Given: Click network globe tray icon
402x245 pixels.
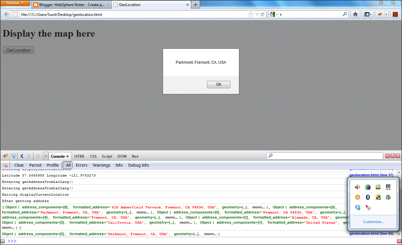Looking at the screenshot, I should pos(368,187).
